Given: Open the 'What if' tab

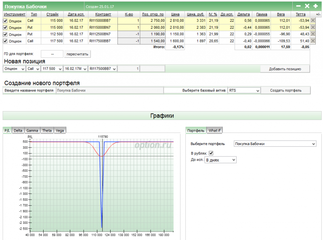Looking at the screenshot, I should 214,130.
